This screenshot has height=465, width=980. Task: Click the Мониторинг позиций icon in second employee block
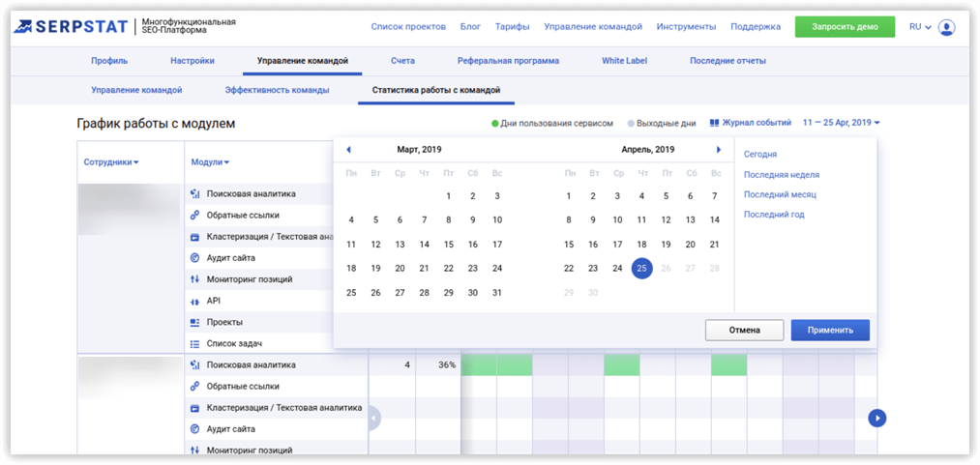194,450
